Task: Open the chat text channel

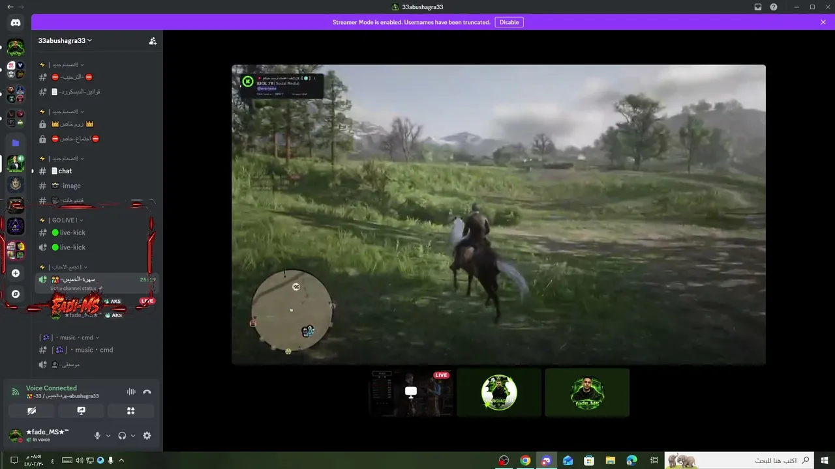Action: coord(97,171)
